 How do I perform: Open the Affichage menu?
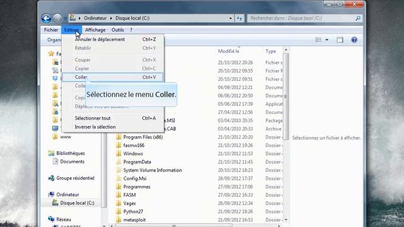click(95, 30)
